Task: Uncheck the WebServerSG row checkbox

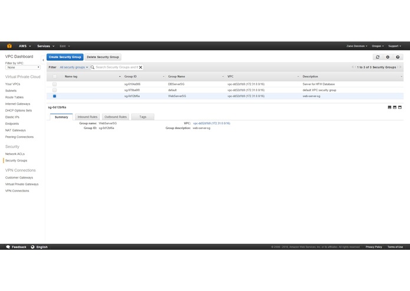Action: (55, 96)
